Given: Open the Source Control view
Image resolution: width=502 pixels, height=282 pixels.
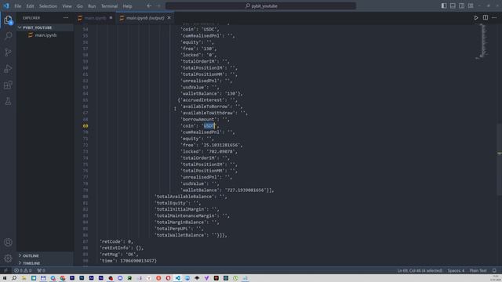Looking at the screenshot, I should pyautogui.click(x=9, y=52).
